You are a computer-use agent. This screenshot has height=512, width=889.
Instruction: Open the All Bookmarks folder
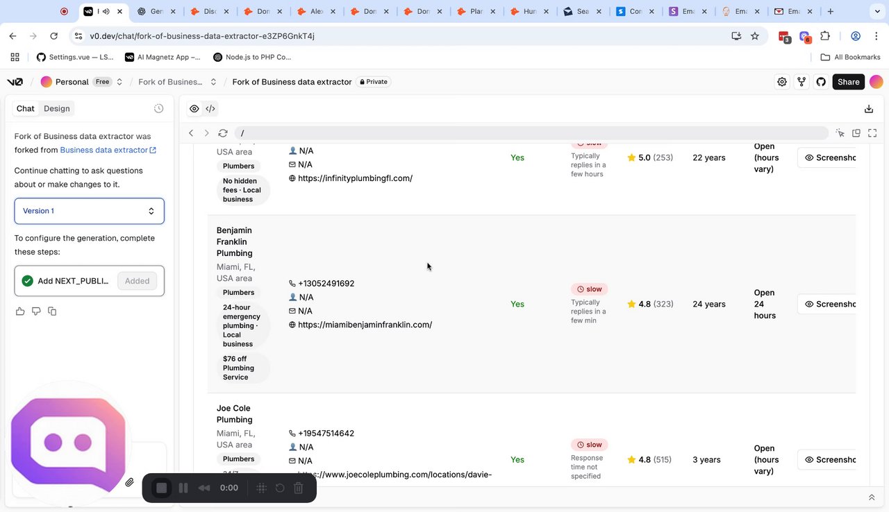[851, 57]
